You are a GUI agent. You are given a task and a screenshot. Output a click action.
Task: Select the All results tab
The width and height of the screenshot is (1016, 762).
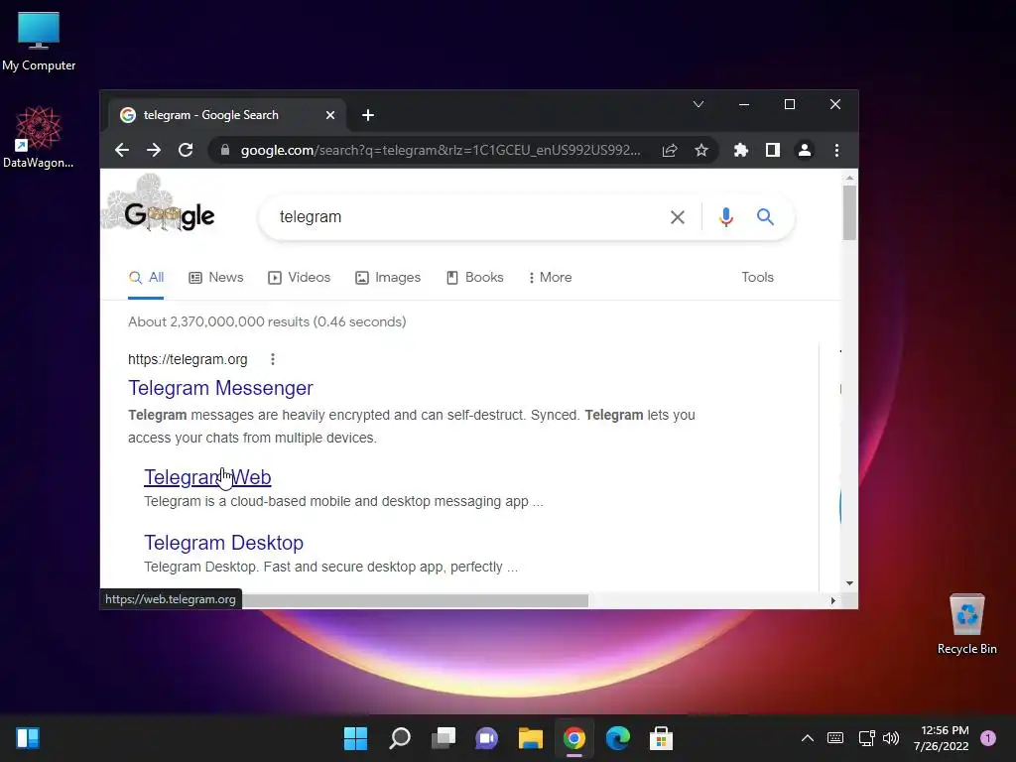(x=147, y=278)
